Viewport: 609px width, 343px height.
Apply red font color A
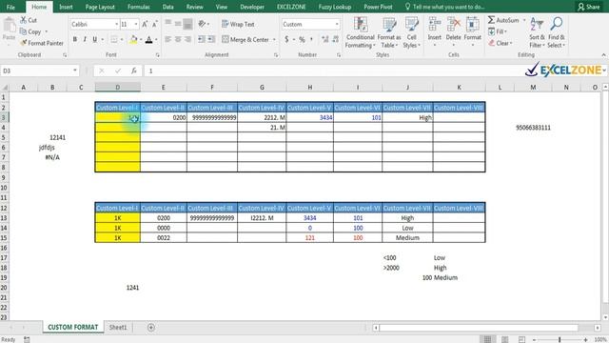click(x=148, y=39)
